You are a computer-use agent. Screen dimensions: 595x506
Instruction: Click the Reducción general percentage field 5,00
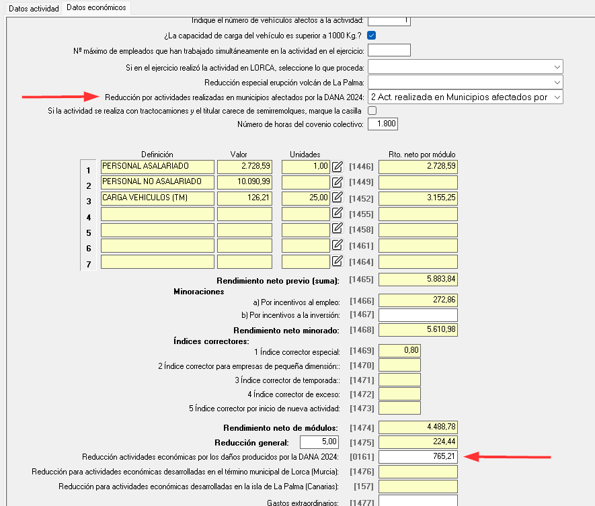tap(319, 441)
